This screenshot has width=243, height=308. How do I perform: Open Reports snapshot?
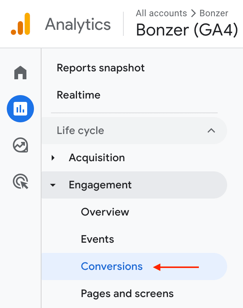pos(101,68)
